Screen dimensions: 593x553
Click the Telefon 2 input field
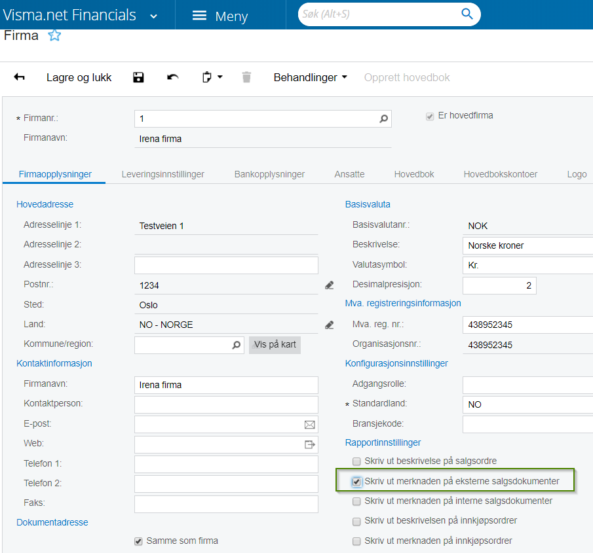226,484
